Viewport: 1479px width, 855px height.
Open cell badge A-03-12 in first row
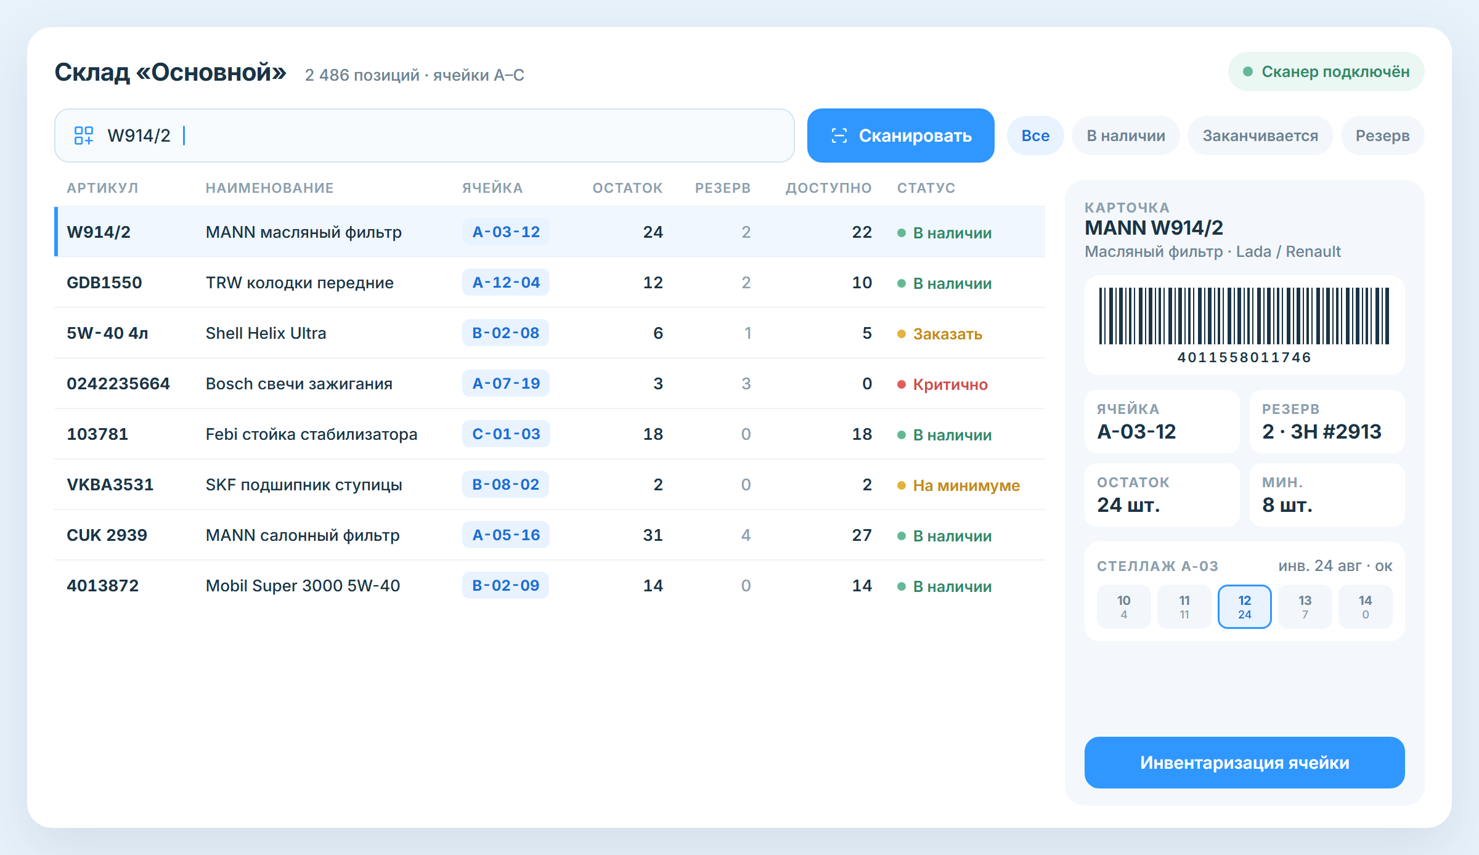click(x=506, y=232)
